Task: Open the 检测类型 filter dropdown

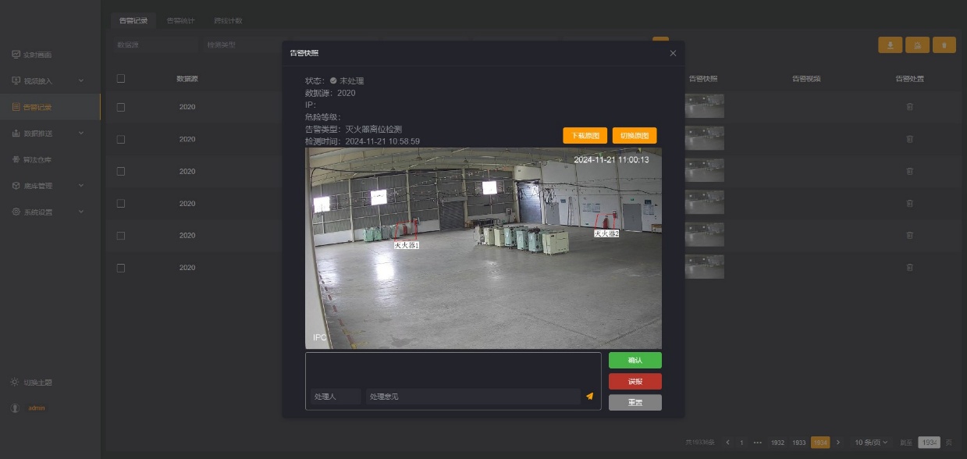Action: point(242,45)
